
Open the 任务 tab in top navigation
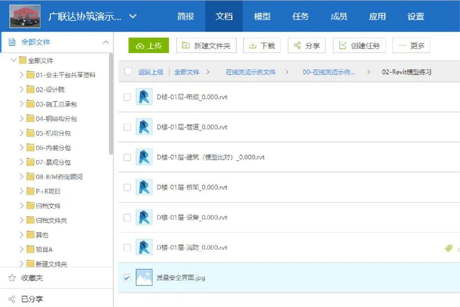click(x=300, y=16)
